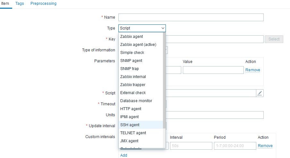Choose SNMP trap from the list
The height and width of the screenshot is (158, 290).
click(130, 69)
